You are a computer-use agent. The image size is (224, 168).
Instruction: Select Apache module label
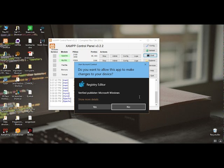click(x=64, y=56)
